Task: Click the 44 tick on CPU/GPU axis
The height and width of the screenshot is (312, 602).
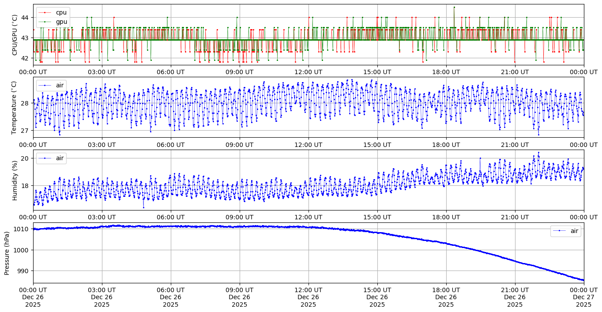Action: pos(25,18)
